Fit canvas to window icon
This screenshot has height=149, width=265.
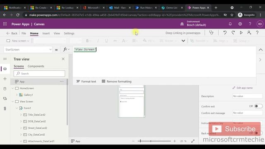pos(193,141)
